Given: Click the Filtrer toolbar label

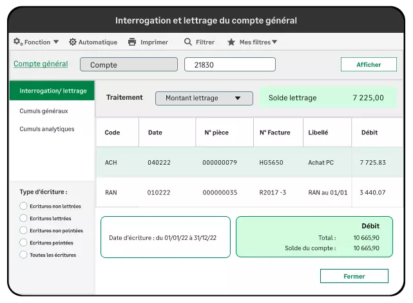Looking at the screenshot, I should [x=205, y=42].
